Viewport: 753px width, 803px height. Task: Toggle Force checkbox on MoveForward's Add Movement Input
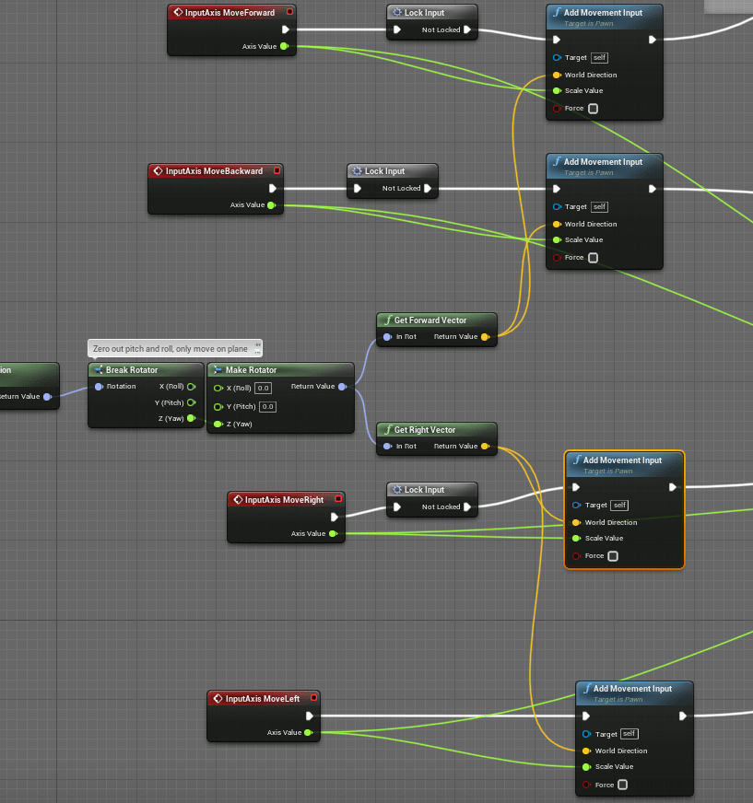click(x=593, y=109)
